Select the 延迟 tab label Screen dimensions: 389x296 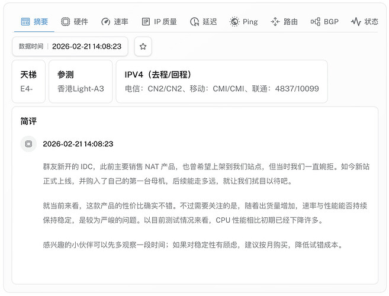click(210, 21)
